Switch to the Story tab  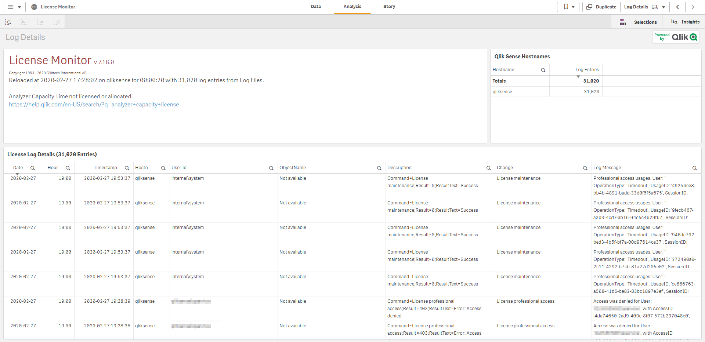(x=389, y=7)
